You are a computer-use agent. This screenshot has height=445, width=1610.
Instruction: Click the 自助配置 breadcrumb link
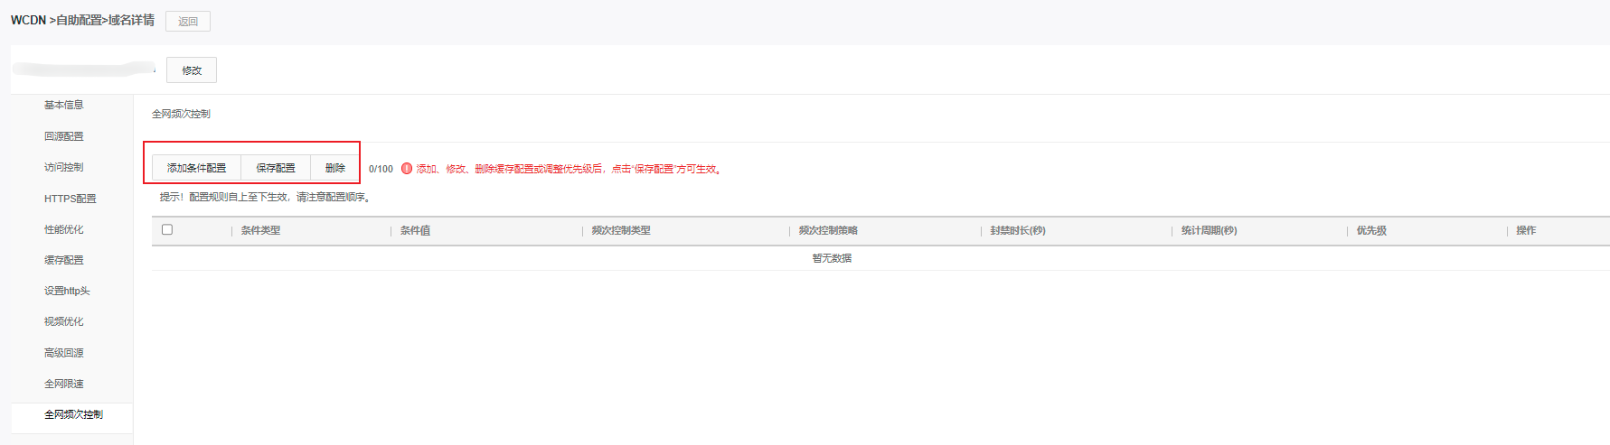point(79,20)
